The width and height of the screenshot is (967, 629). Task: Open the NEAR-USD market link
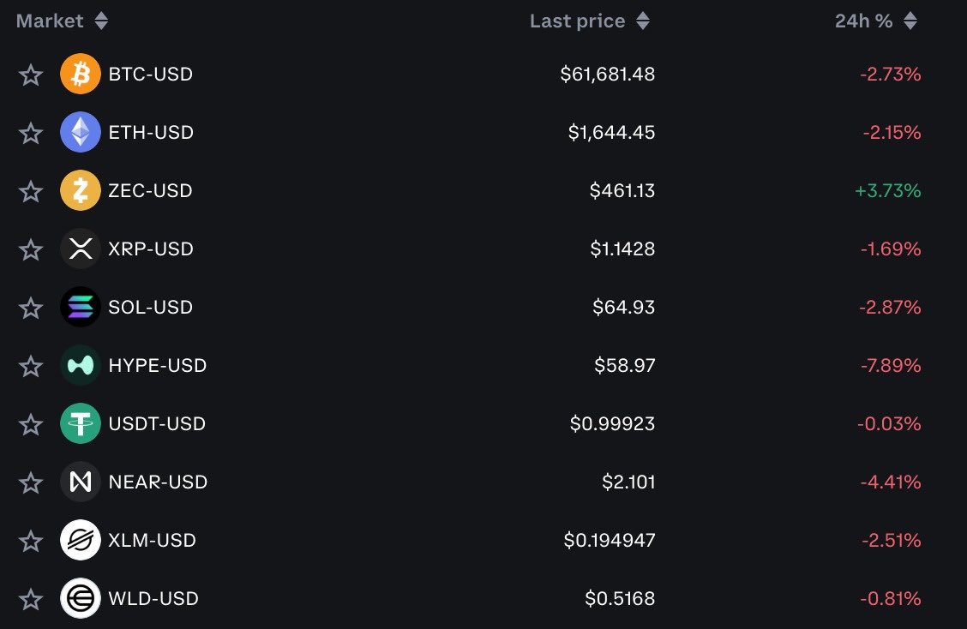(x=158, y=482)
